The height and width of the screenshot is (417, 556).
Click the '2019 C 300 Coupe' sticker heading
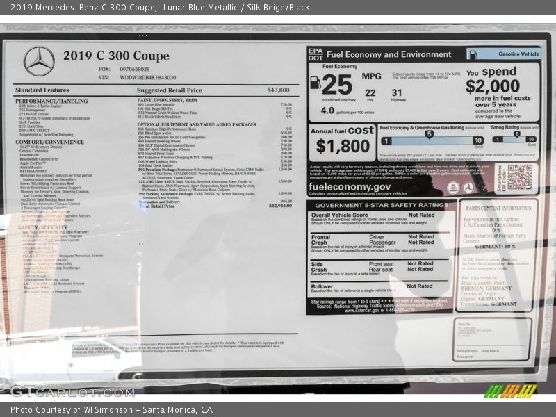pyautogui.click(x=116, y=56)
